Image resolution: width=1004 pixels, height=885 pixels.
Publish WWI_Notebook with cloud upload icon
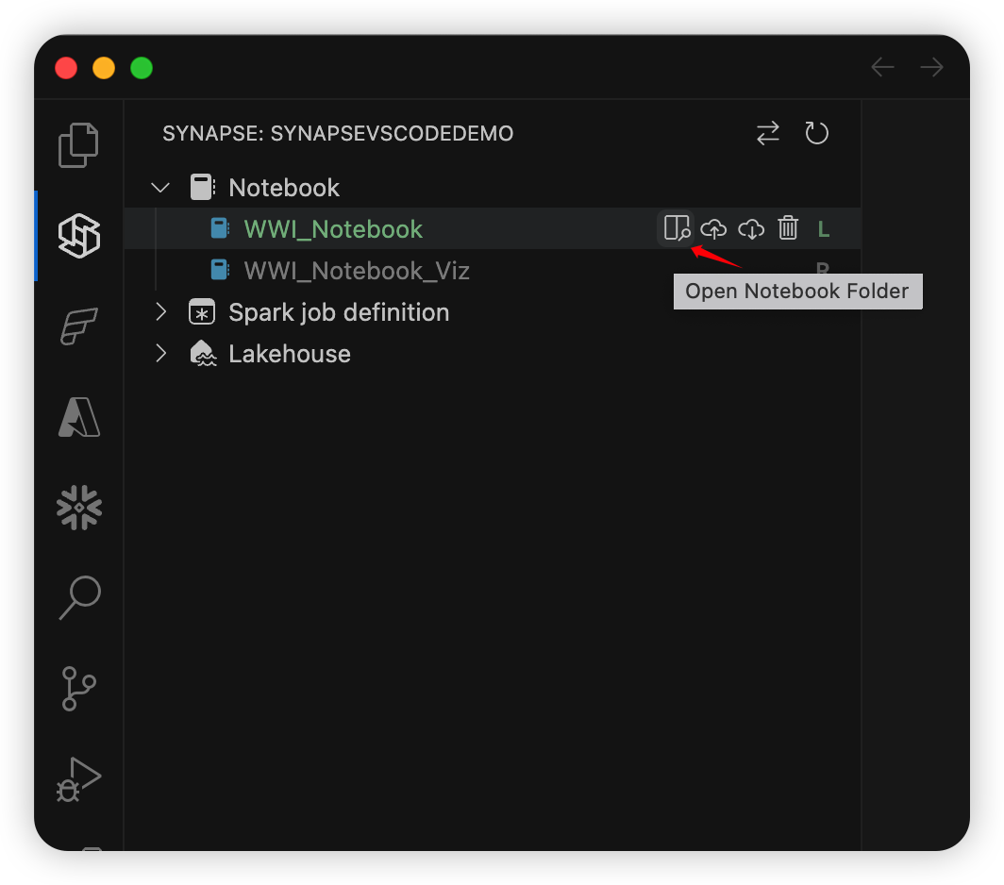point(713,228)
